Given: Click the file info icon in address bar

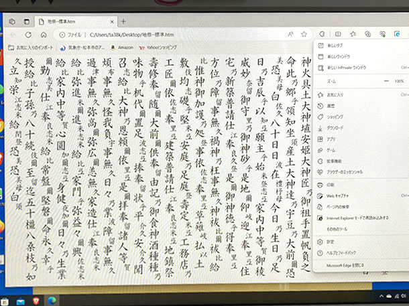Looking at the screenshot, I should click(x=62, y=35).
